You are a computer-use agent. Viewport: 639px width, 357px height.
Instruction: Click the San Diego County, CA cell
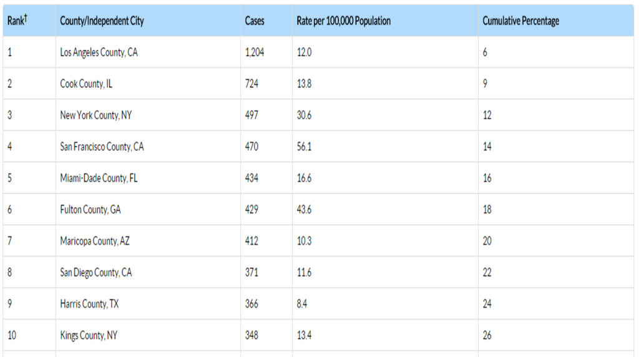[95, 272]
